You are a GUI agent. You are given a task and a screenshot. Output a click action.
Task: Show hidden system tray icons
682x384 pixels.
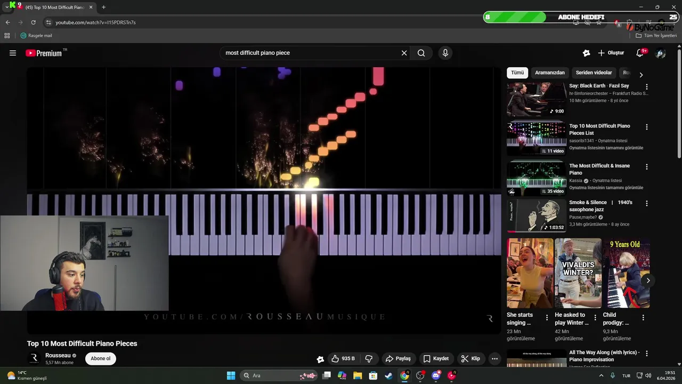point(602,375)
